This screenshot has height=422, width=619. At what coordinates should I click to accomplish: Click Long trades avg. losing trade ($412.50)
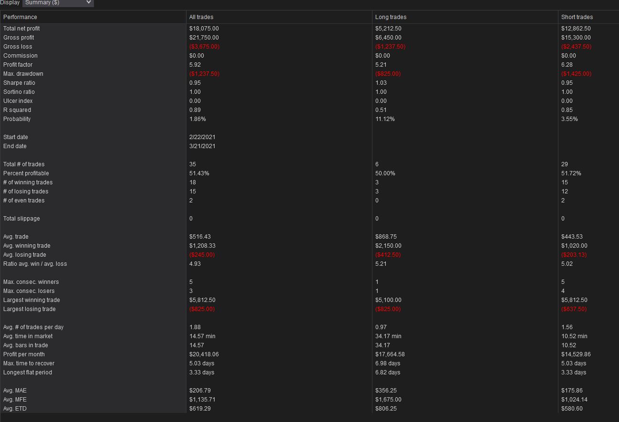click(388, 255)
